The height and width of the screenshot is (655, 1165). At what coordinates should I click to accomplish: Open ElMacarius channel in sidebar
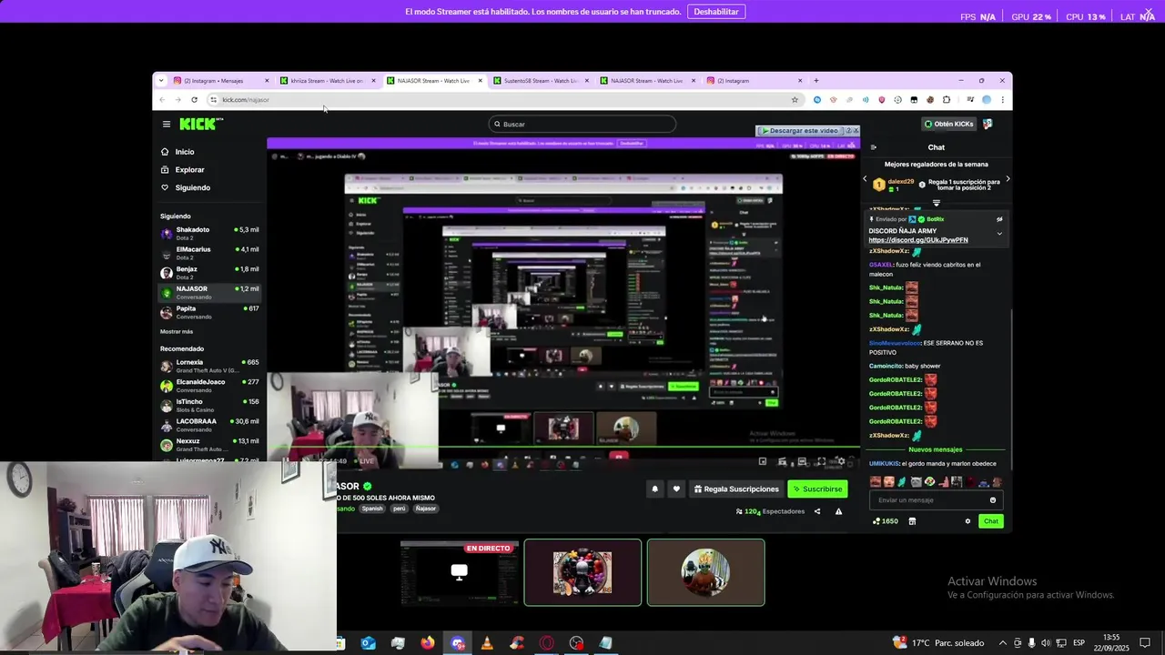[x=209, y=253]
